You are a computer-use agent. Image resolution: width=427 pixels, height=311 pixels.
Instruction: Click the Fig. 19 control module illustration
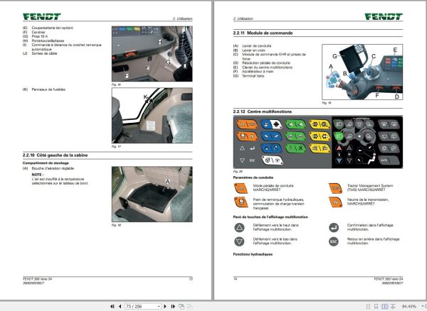click(x=362, y=72)
